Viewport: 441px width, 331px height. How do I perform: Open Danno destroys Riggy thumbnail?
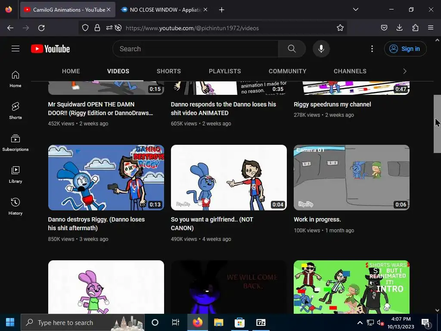coord(106,177)
